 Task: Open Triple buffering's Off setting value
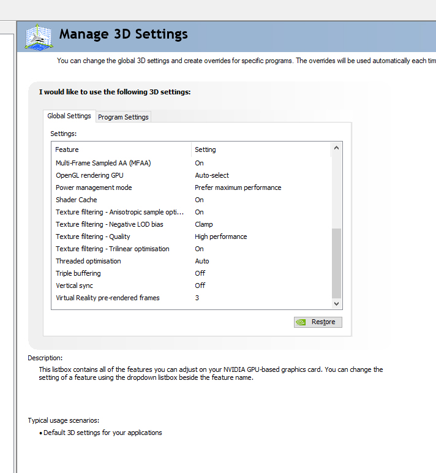tap(200, 273)
